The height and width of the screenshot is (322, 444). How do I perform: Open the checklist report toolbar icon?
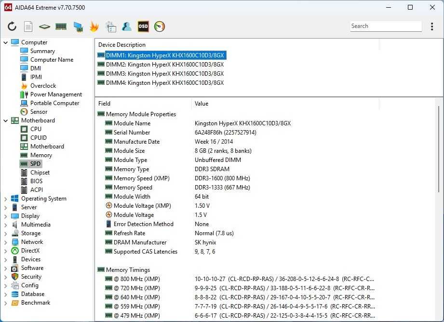[x=110, y=27]
